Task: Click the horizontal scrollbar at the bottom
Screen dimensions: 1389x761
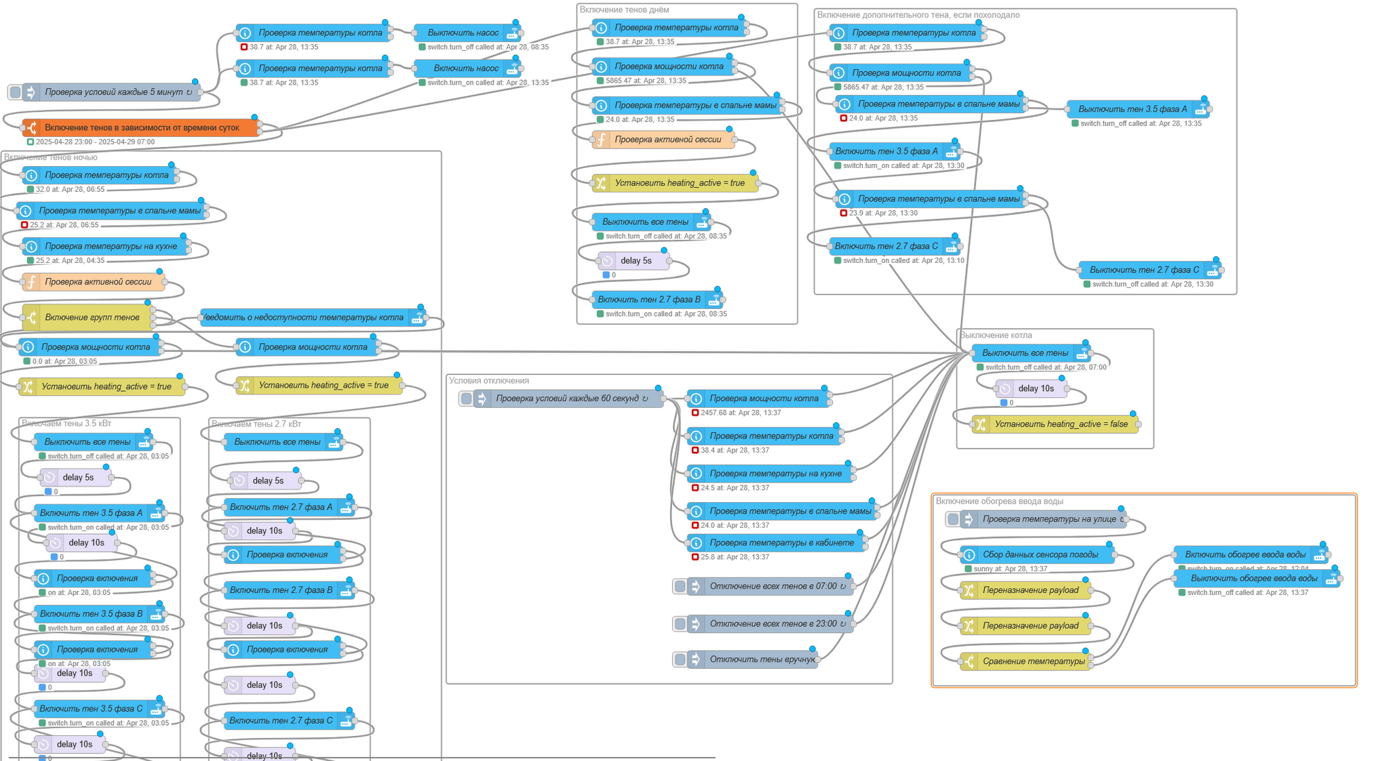Action: (359, 758)
